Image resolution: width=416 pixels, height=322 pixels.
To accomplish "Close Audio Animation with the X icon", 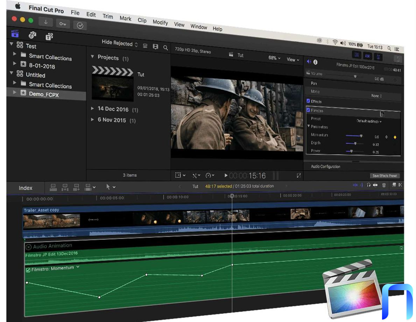I will point(28,247).
